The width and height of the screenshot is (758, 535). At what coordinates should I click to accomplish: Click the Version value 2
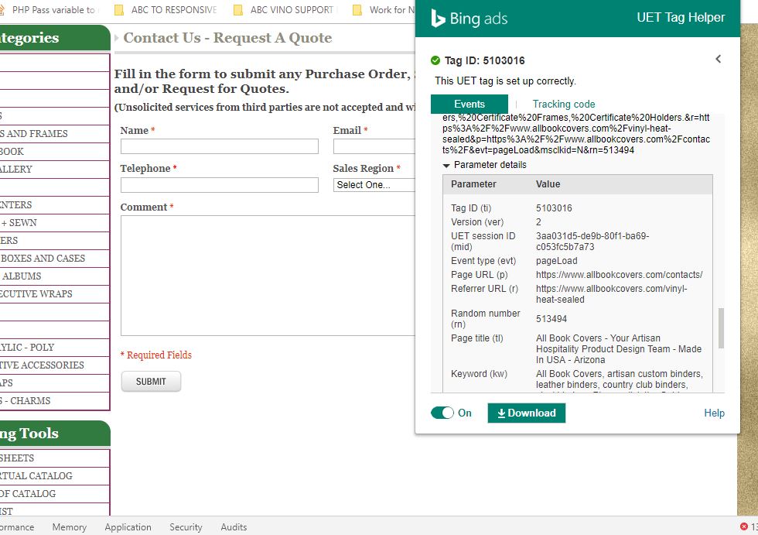point(538,222)
